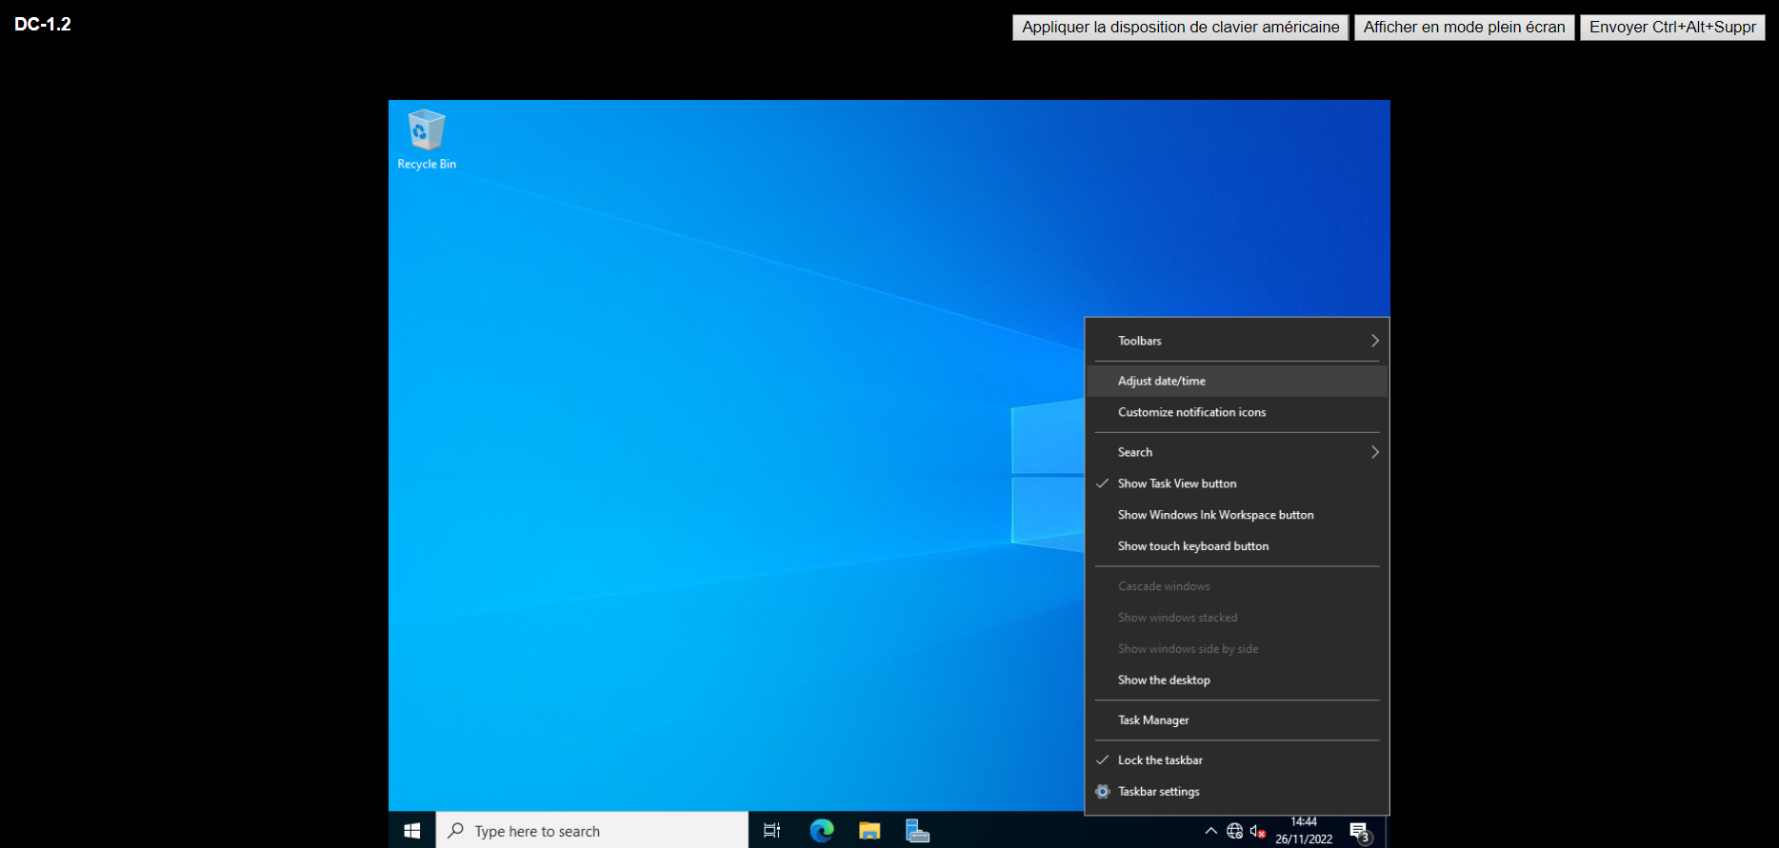Screen dimensions: 1779x848
Task: Open the Recycle Bin desktop icon
Action: 426,140
